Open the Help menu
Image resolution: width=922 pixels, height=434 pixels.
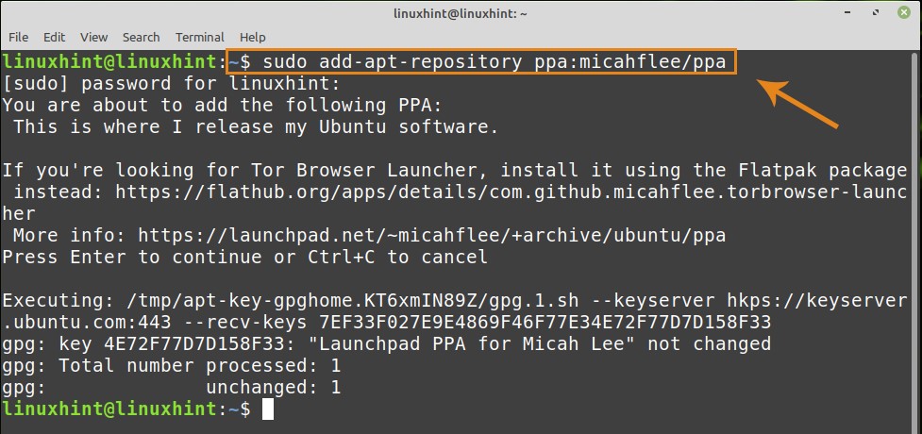pyautogui.click(x=253, y=37)
